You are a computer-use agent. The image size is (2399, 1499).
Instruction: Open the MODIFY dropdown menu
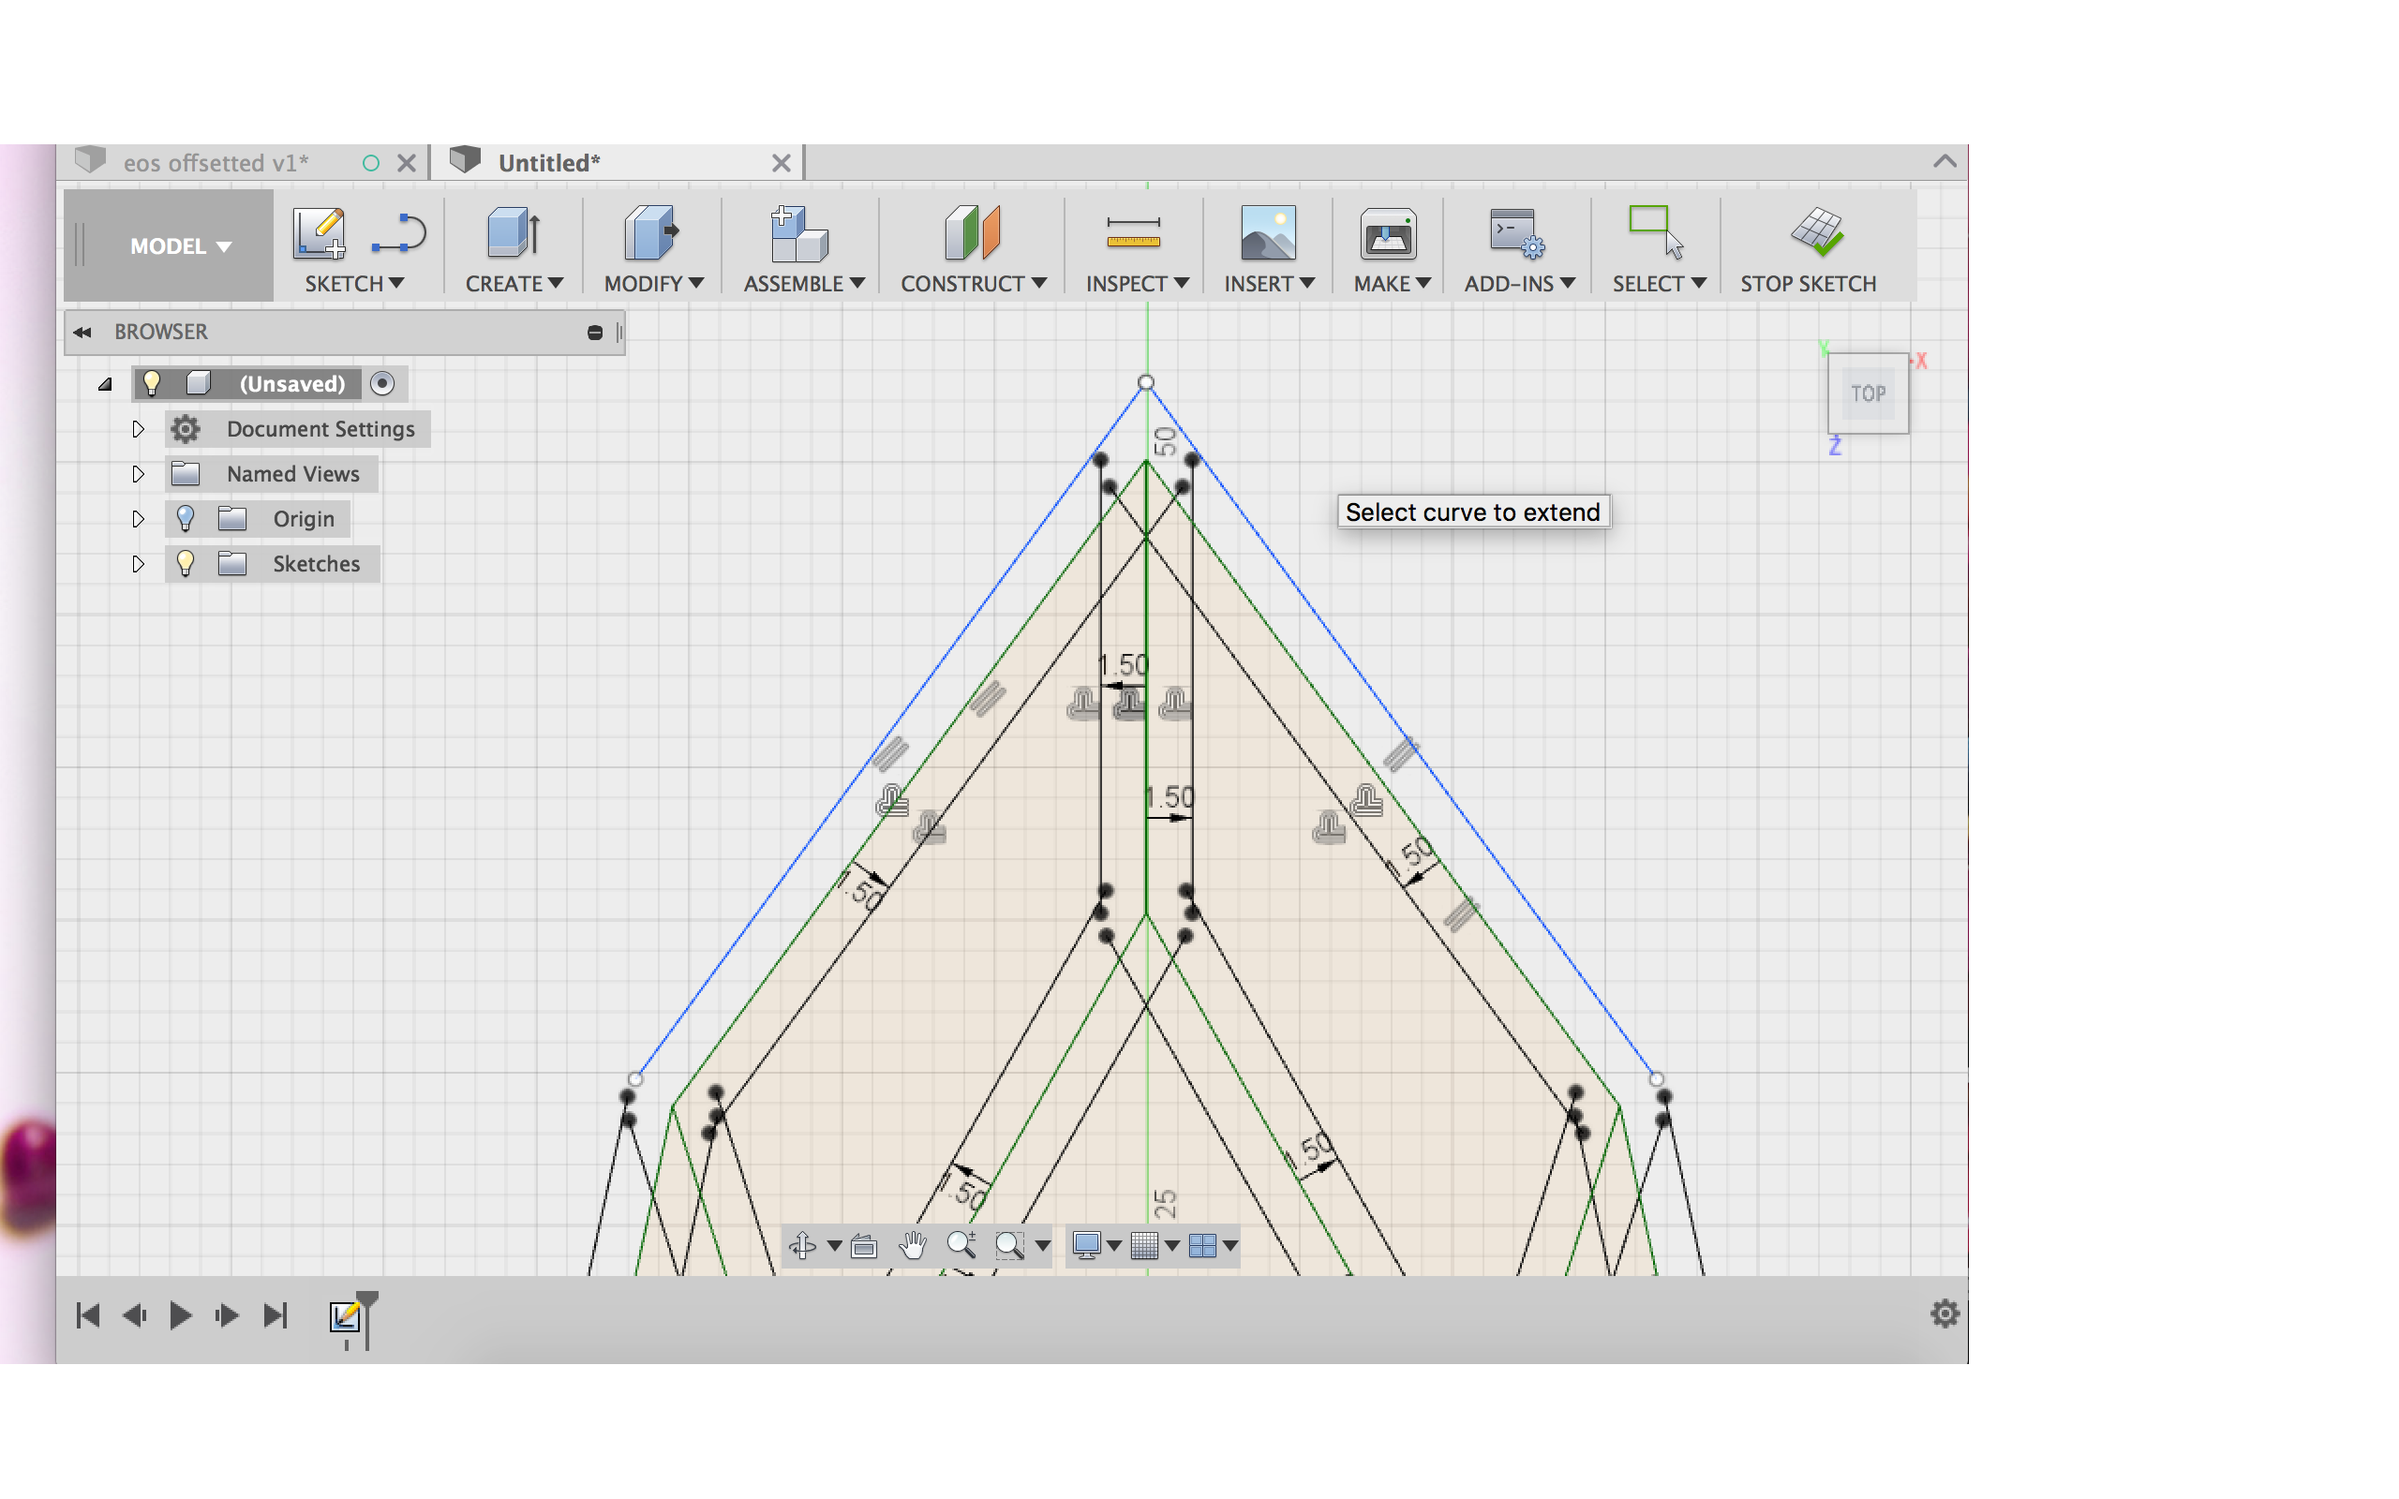pos(654,284)
